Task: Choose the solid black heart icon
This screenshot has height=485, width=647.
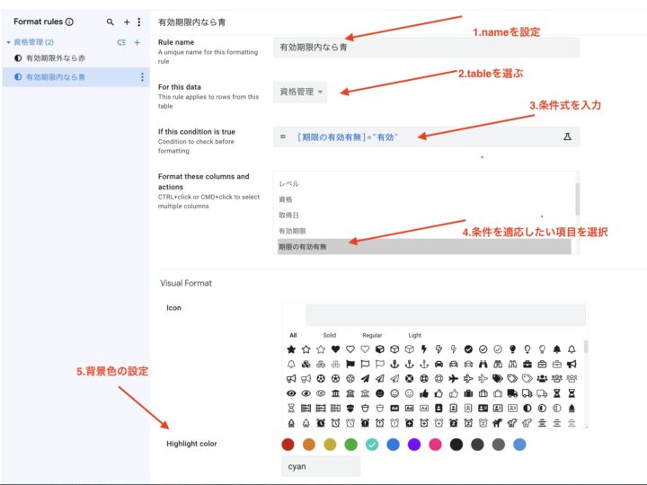Action: point(335,348)
